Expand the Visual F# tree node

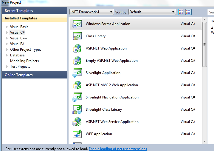7,44
